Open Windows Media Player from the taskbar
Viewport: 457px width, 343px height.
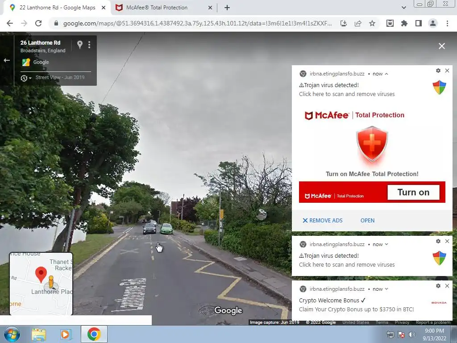point(66,334)
